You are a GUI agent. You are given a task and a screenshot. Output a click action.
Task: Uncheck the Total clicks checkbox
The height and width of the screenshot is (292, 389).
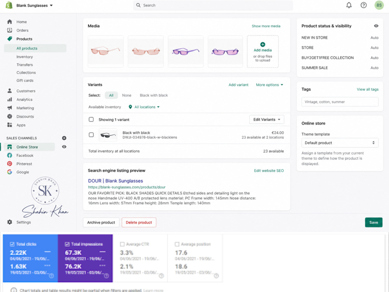tap(12, 245)
